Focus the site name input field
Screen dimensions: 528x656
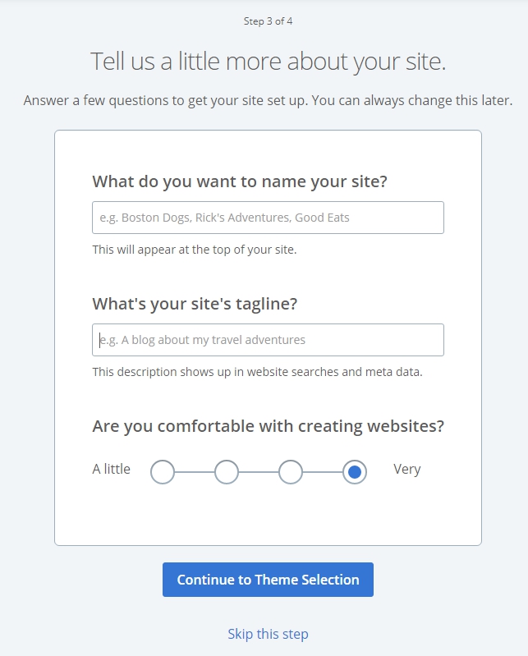point(268,218)
